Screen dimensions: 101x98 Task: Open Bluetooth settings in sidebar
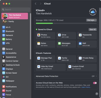(x=8, y=31)
